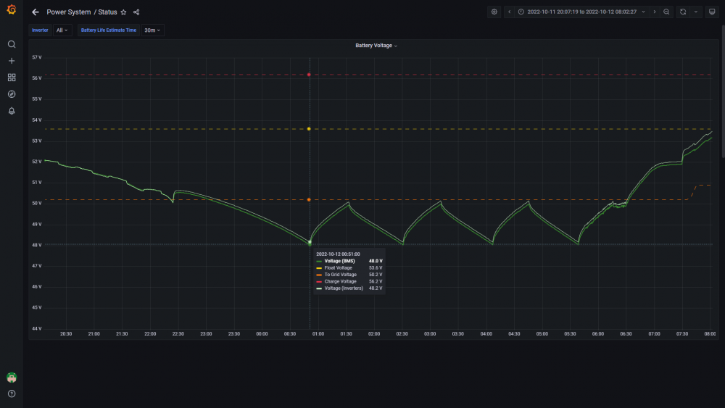Click the 08:00 x-axis label
The width and height of the screenshot is (725, 408).
pos(710,333)
